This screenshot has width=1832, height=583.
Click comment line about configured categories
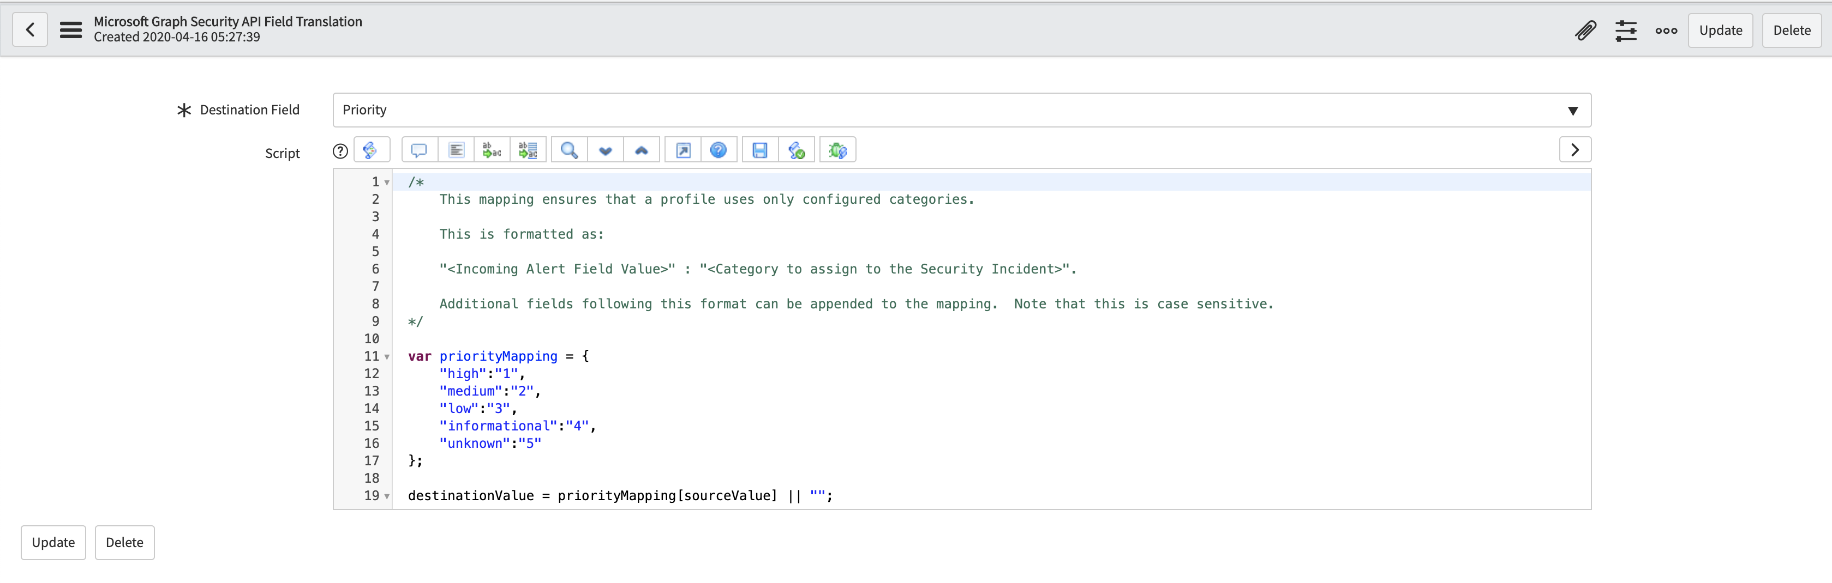tap(707, 199)
